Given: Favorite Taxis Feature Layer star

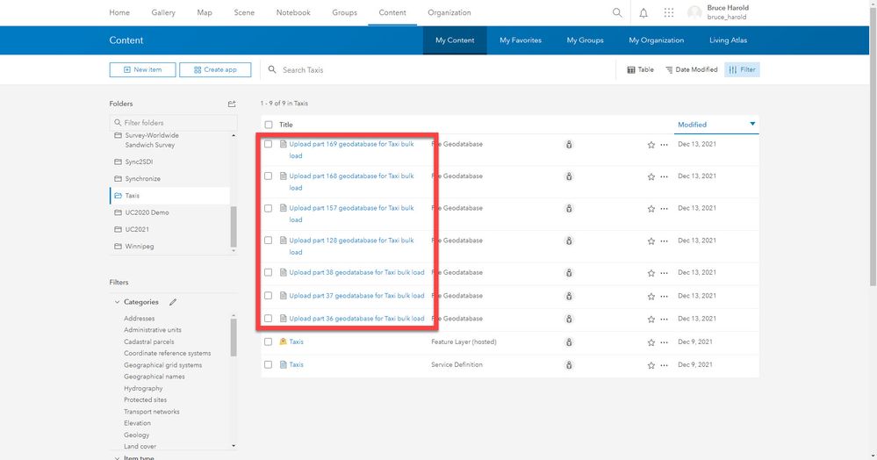Looking at the screenshot, I should pos(651,342).
